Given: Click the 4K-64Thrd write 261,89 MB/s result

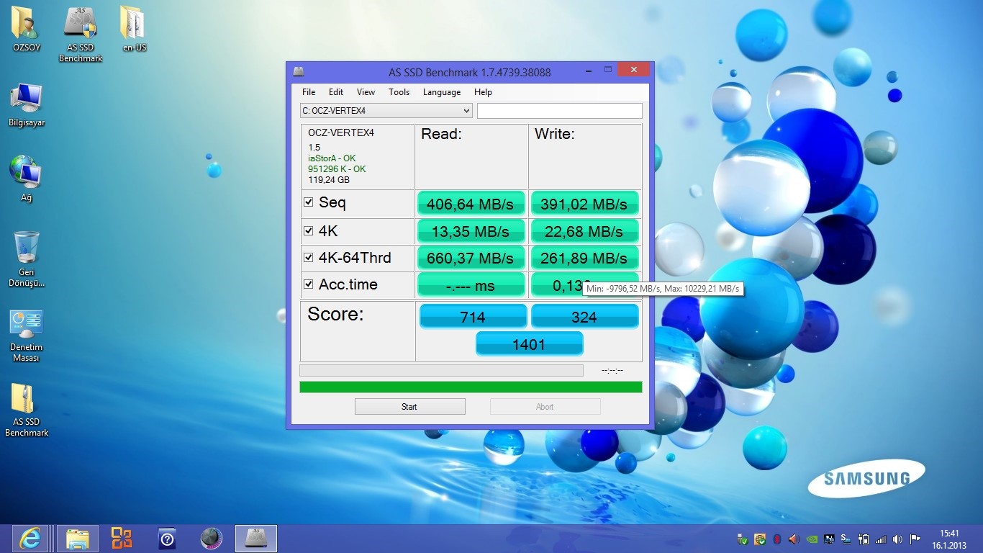Looking at the screenshot, I should pyautogui.click(x=584, y=258).
